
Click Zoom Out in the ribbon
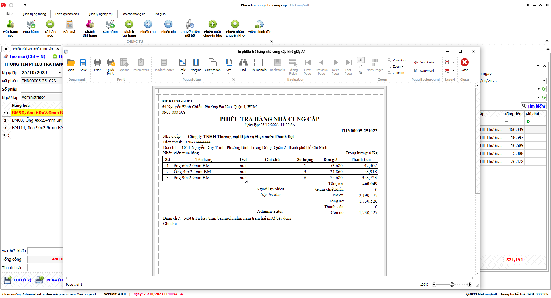[x=397, y=60]
